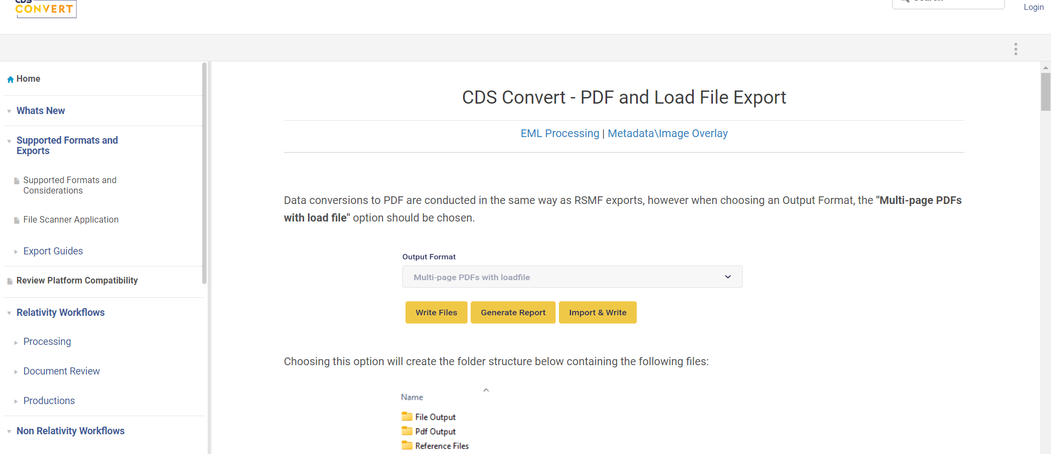This screenshot has height=454, width=1051.
Task: Open Productions item
Action: click(49, 401)
